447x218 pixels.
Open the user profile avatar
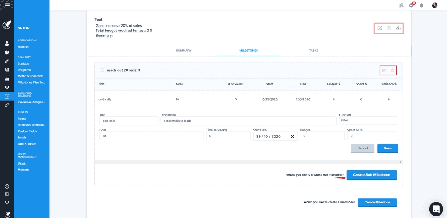[435, 5]
